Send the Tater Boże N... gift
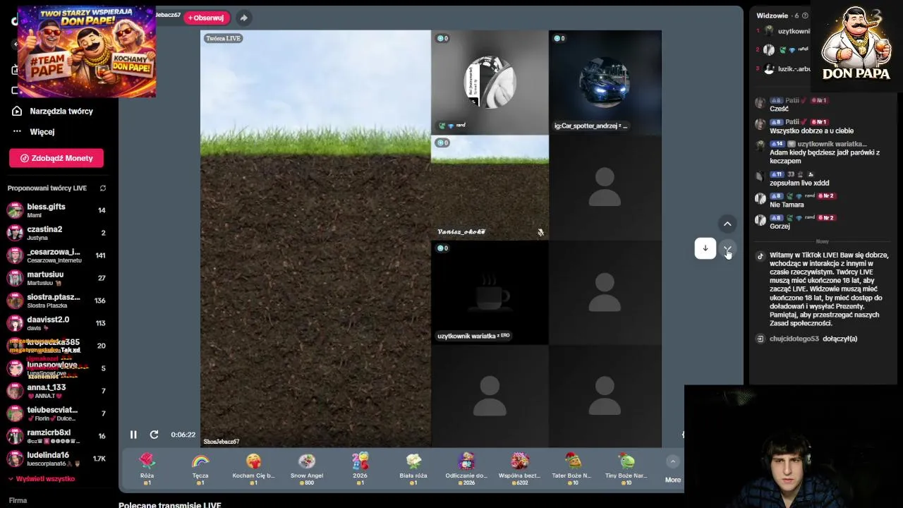The width and height of the screenshot is (903, 508). pos(573,469)
